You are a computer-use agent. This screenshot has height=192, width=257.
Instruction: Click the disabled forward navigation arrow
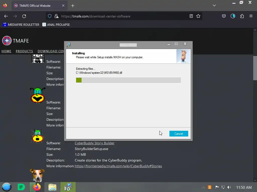(x=15, y=16)
